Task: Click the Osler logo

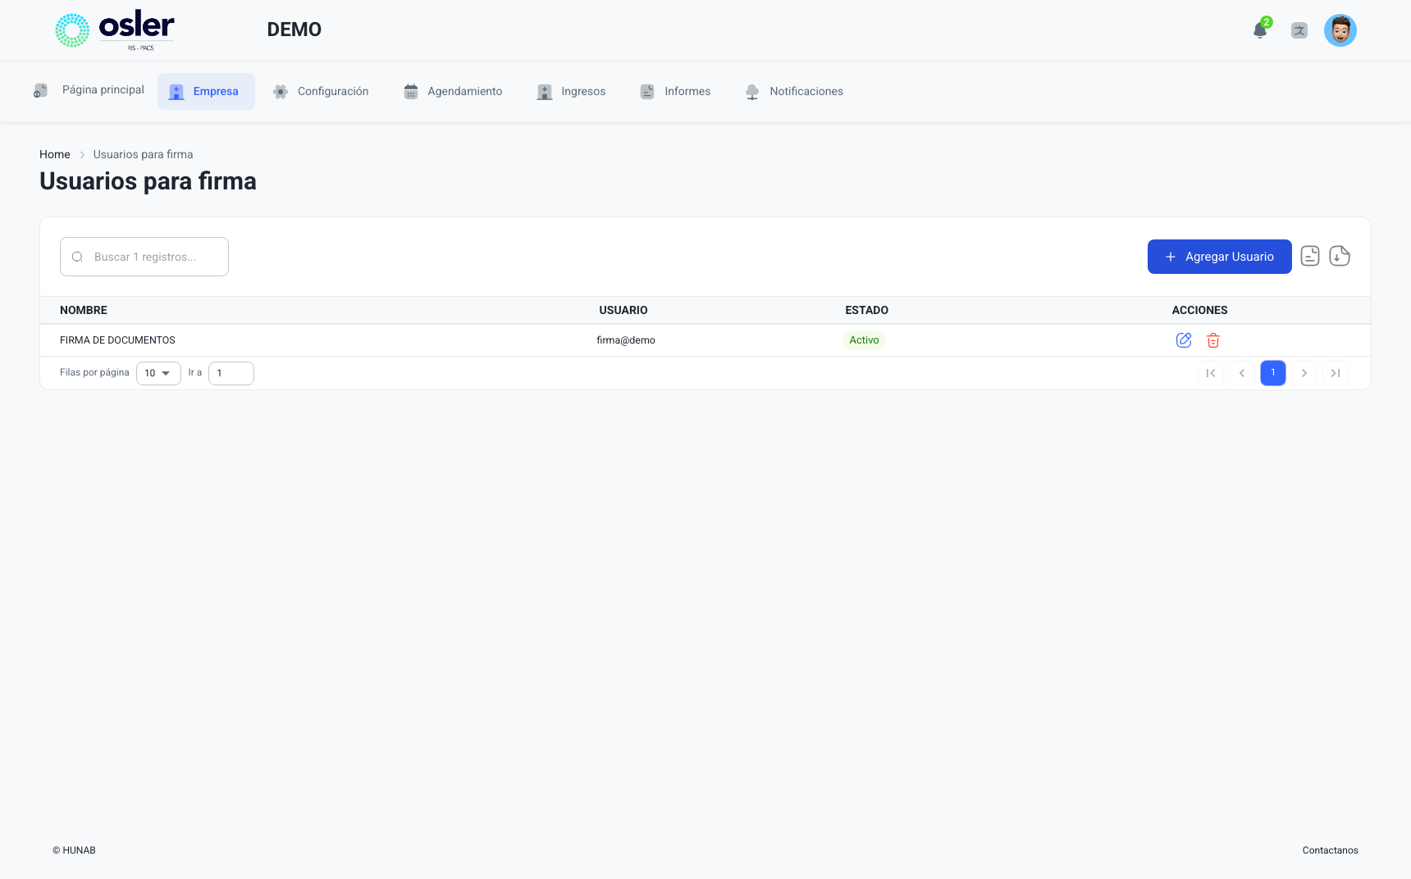Action: pyautogui.click(x=115, y=30)
